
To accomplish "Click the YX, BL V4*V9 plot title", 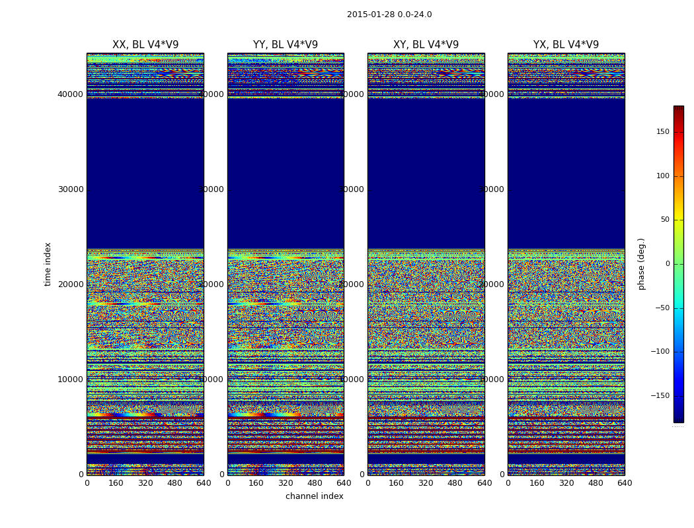I will 566,45.
